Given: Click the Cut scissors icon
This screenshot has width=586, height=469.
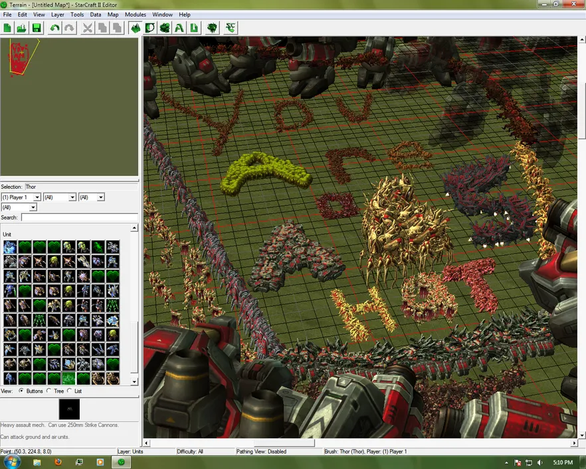Looking at the screenshot, I should pyautogui.click(x=88, y=28).
